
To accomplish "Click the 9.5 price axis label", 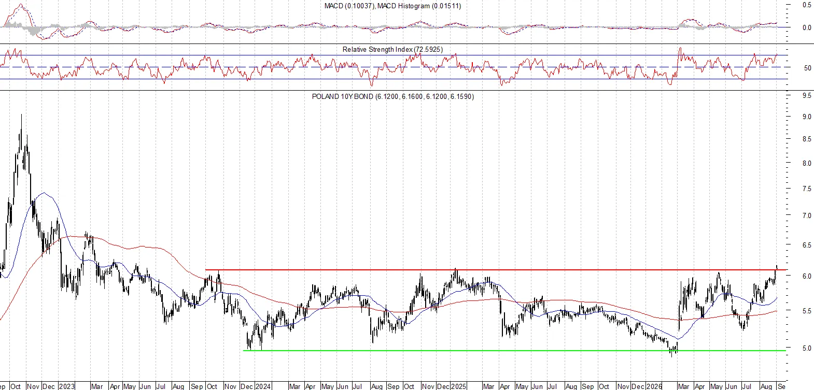I will click(x=807, y=96).
